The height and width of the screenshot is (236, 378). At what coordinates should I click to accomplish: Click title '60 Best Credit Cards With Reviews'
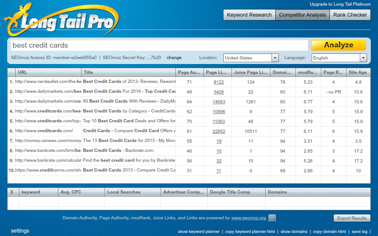pos(129,101)
